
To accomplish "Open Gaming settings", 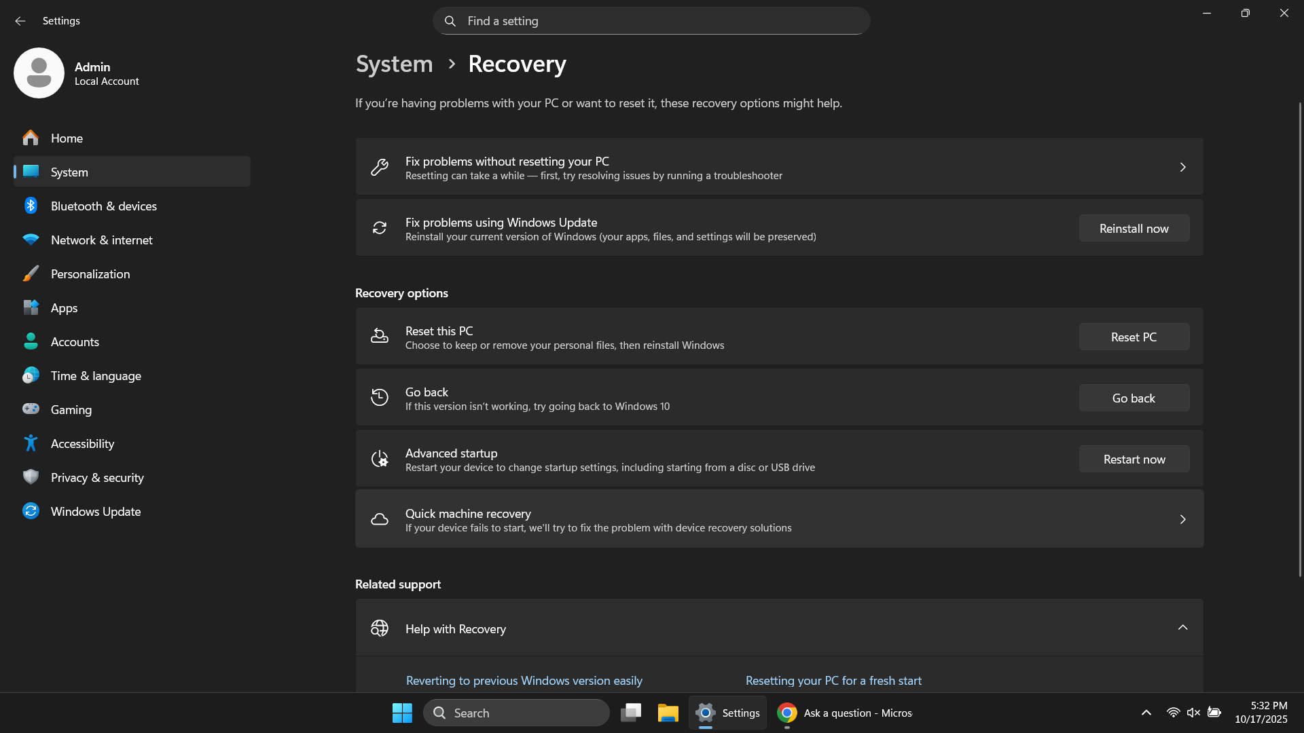I will [71, 409].
